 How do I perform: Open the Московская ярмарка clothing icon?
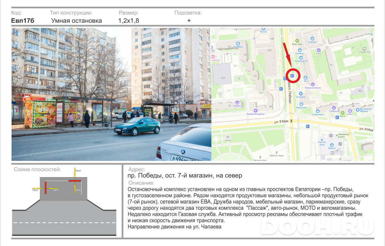(357, 110)
